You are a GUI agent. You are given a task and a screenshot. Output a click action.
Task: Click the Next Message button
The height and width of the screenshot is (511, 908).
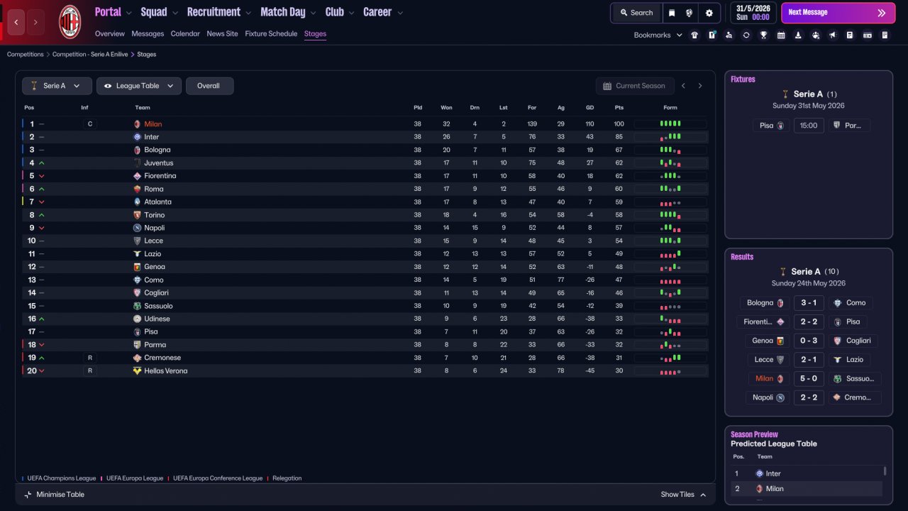click(x=838, y=13)
